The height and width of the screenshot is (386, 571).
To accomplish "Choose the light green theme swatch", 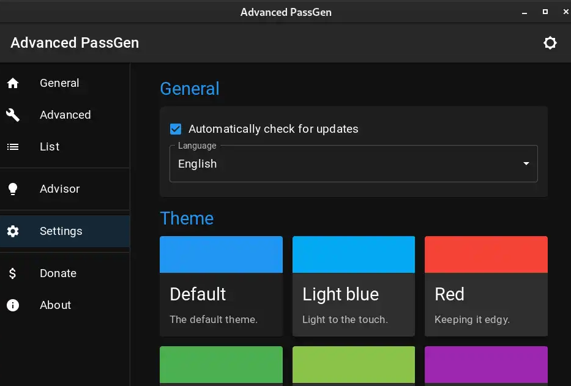I will [x=354, y=365].
